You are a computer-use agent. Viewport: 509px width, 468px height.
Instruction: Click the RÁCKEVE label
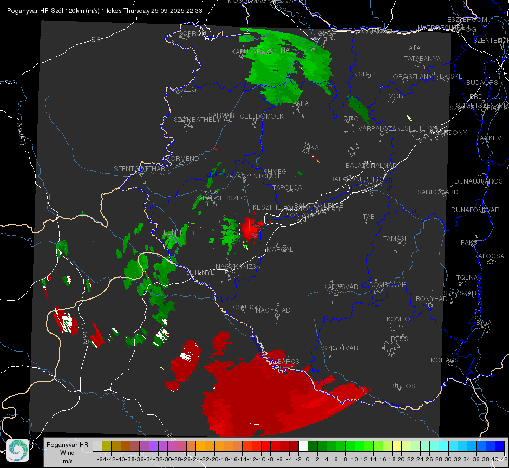click(490, 138)
